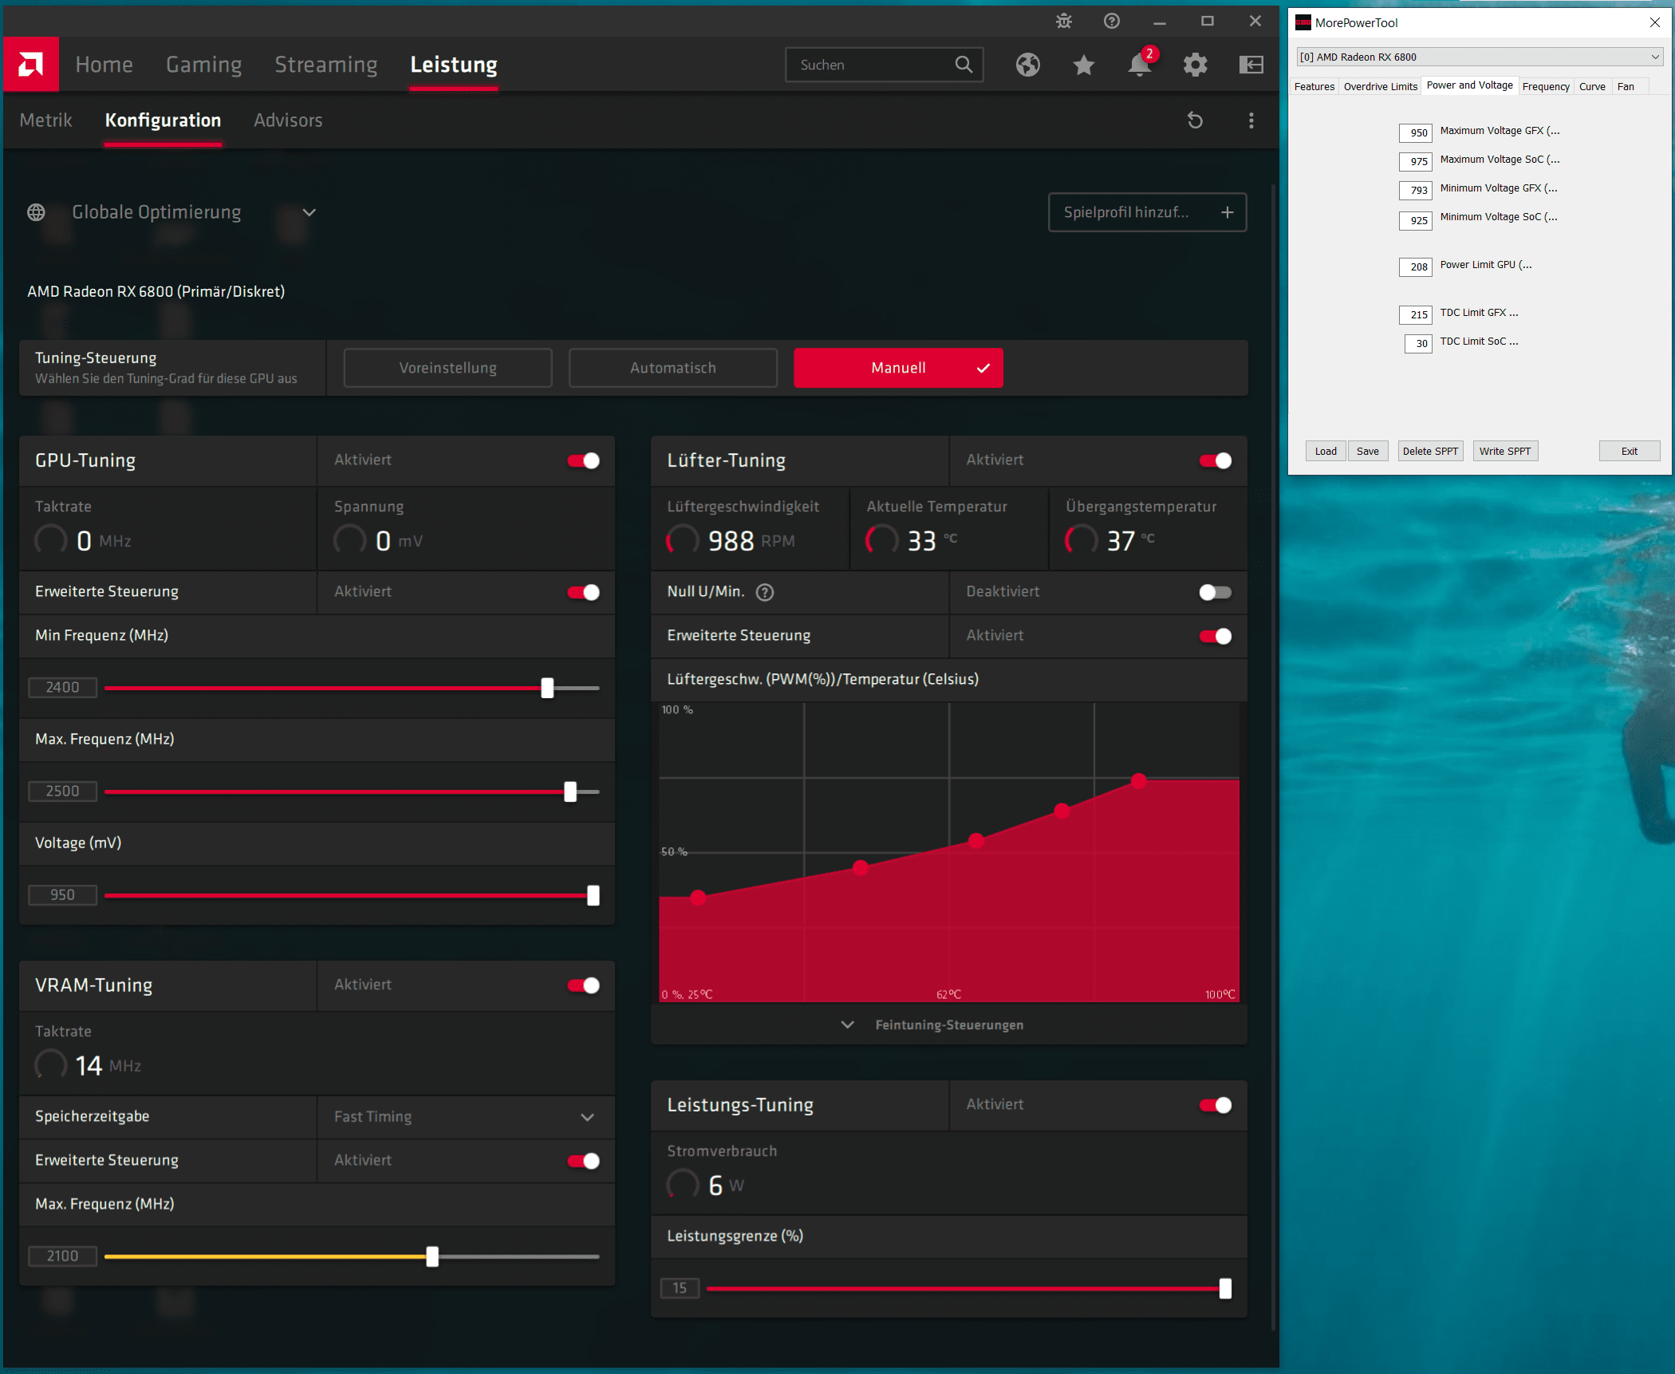The width and height of the screenshot is (1675, 1374).
Task: Click Load button in MorePowerTool
Action: pyautogui.click(x=1326, y=451)
